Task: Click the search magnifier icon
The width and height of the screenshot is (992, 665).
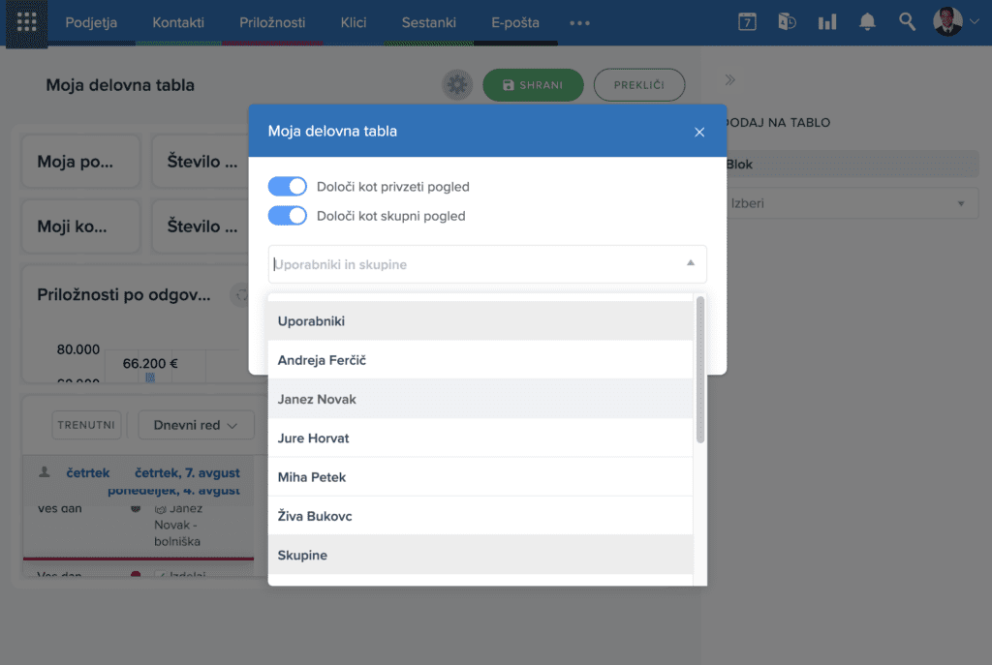Action: pos(907,22)
